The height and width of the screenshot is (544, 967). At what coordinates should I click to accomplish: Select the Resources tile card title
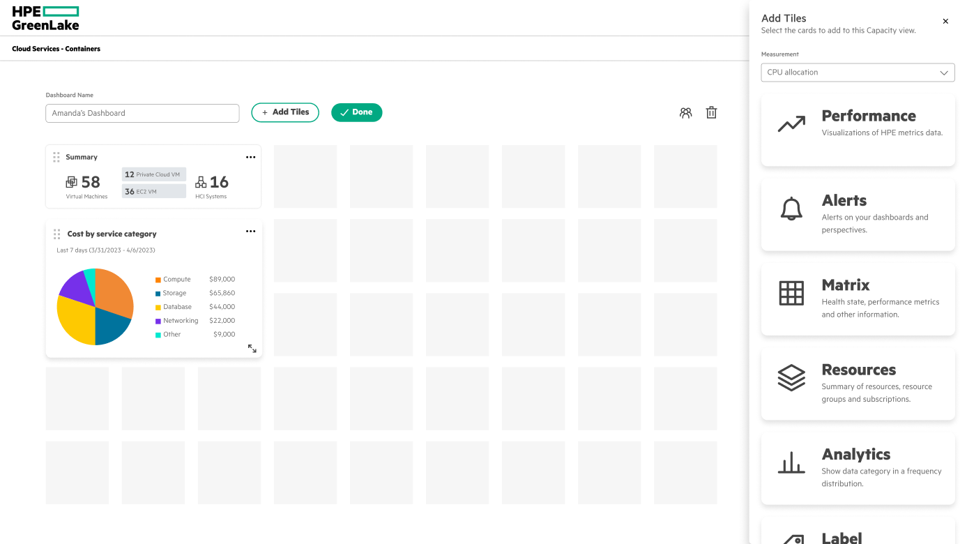859,370
